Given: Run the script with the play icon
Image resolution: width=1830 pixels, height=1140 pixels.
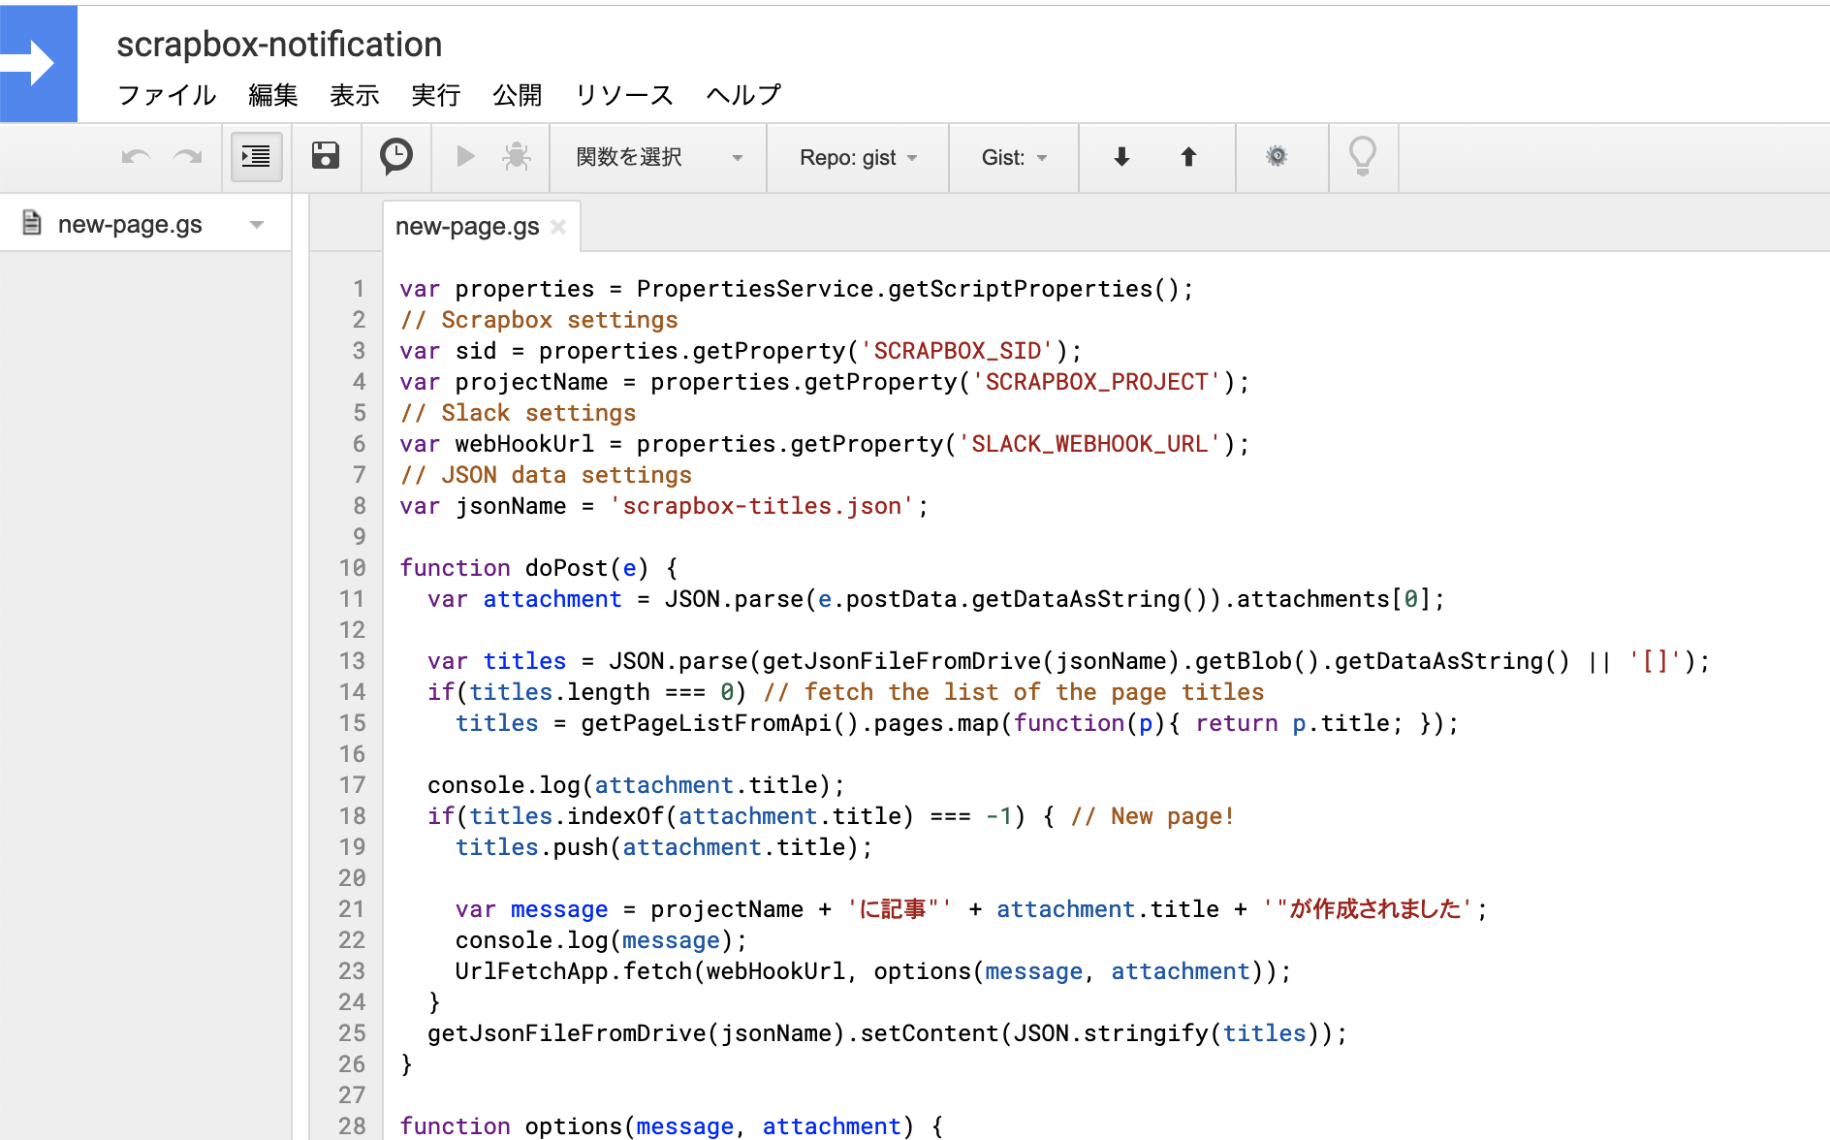Looking at the screenshot, I should [x=465, y=156].
